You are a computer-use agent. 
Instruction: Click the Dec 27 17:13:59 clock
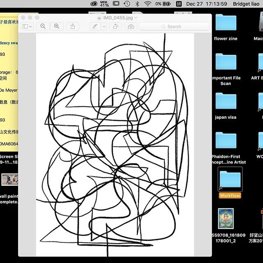tap(206, 4)
